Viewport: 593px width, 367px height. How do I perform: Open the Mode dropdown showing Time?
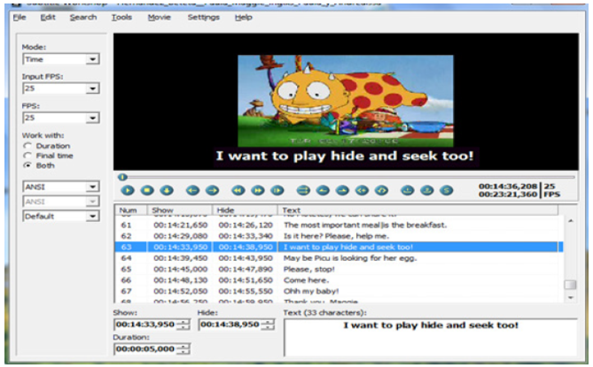click(92, 59)
